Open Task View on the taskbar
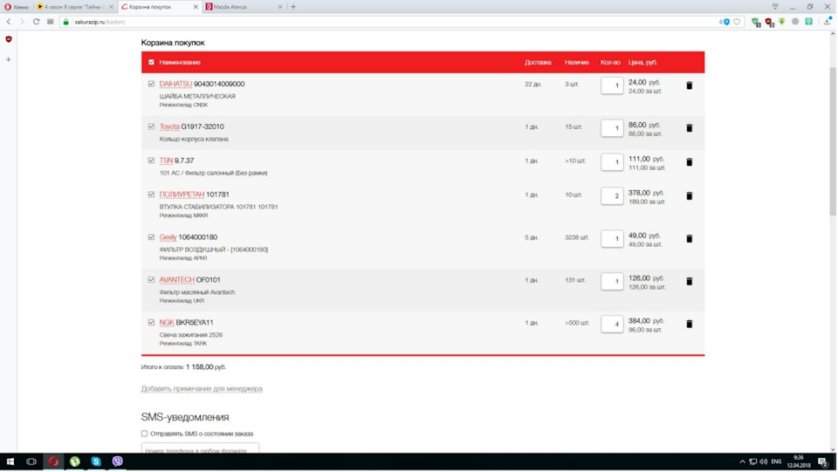Screen dimensions: 838x472 click(31, 462)
